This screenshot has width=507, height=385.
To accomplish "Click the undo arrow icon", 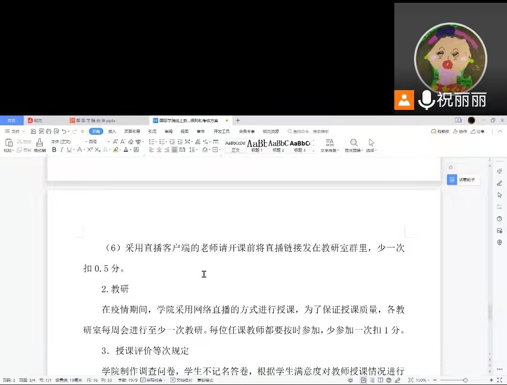I will point(64,131).
